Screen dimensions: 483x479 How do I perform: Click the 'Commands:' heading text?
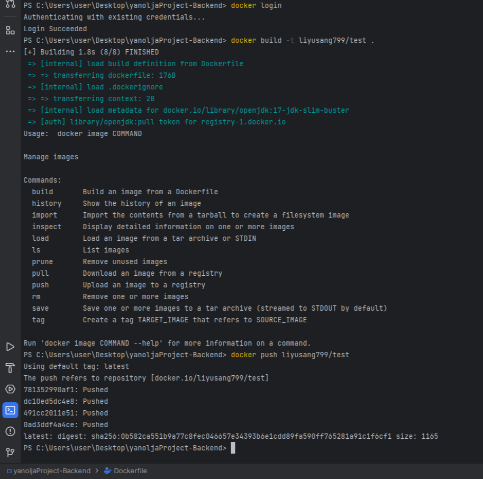[42, 180]
